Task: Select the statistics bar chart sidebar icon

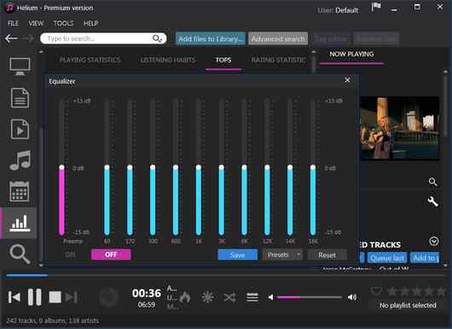Action: 20,223
